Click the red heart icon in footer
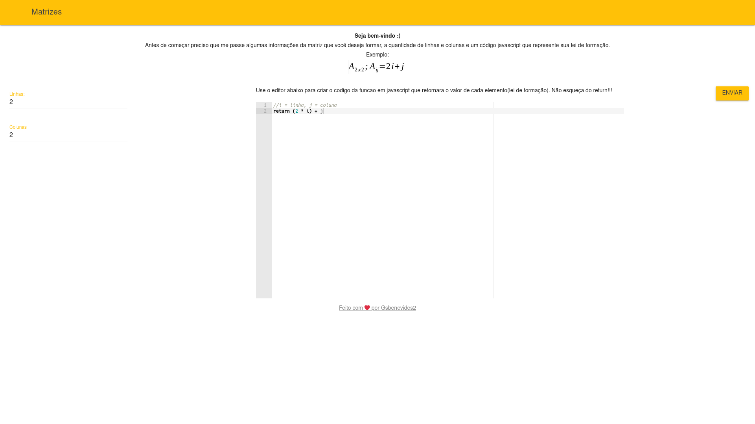 click(x=367, y=308)
